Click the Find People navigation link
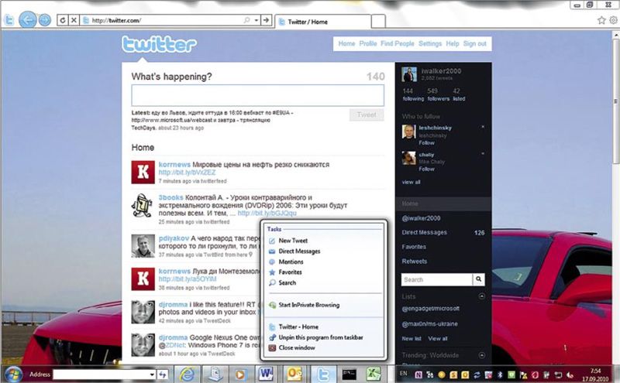Image resolution: width=620 pixels, height=383 pixels. (x=397, y=44)
